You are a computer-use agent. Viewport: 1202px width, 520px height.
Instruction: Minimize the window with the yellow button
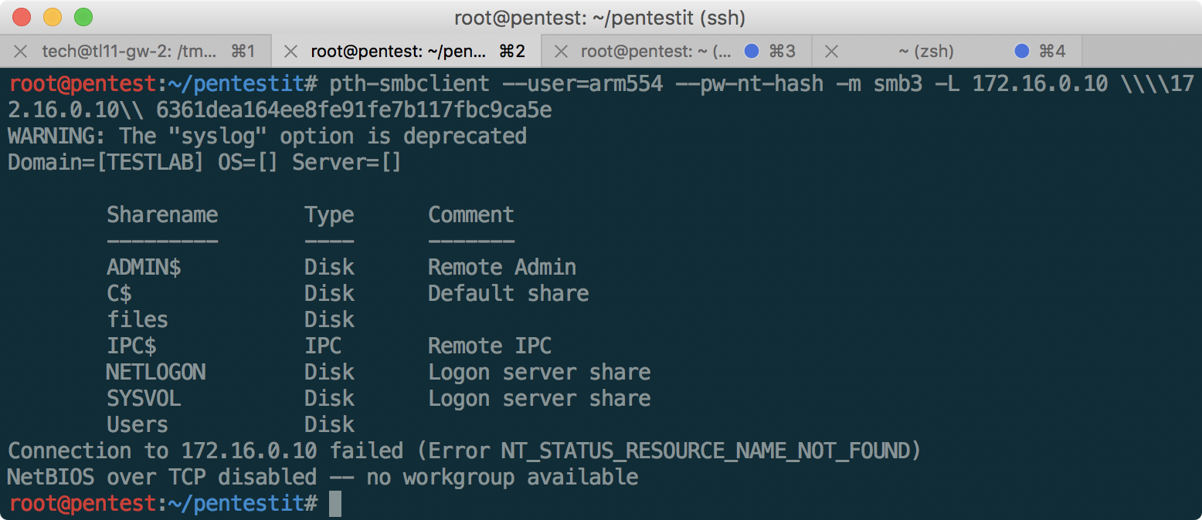pyautogui.click(x=53, y=16)
